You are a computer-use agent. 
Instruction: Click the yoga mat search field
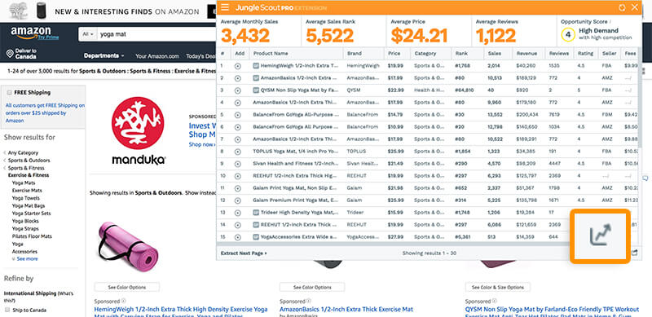(x=157, y=34)
